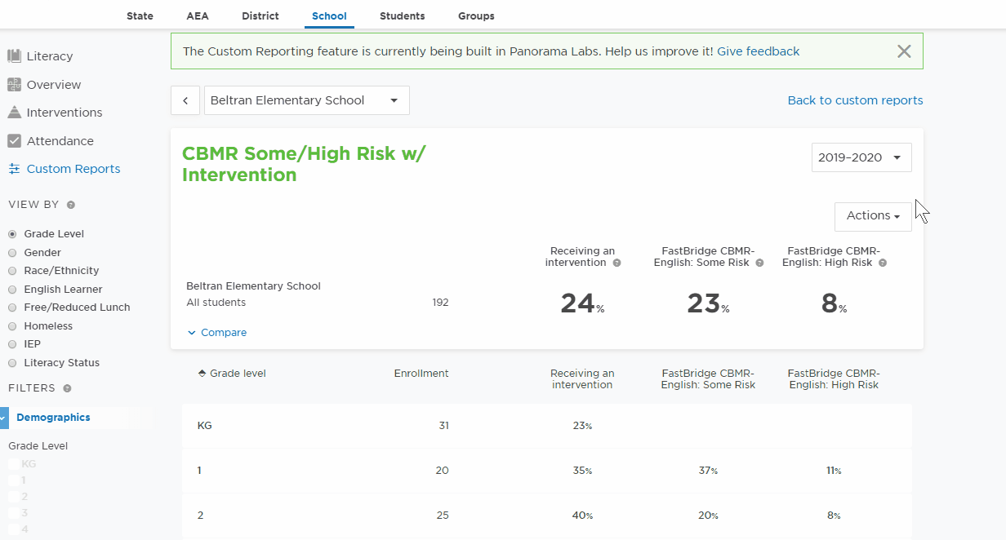Image resolution: width=1006 pixels, height=540 pixels.
Task: Expand the Compare section
Action: (217, 333)
